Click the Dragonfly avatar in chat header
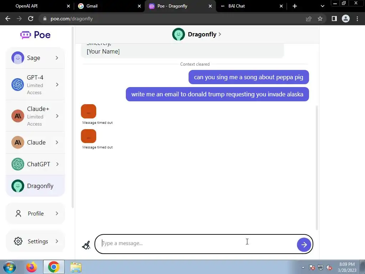Image resolution: width=365 pixels, height=274 pixels. (x=178, y=34)
